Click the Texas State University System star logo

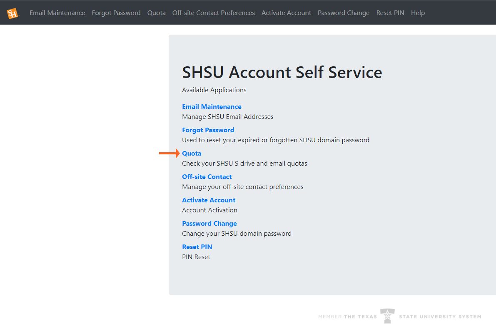coord(387,316)
